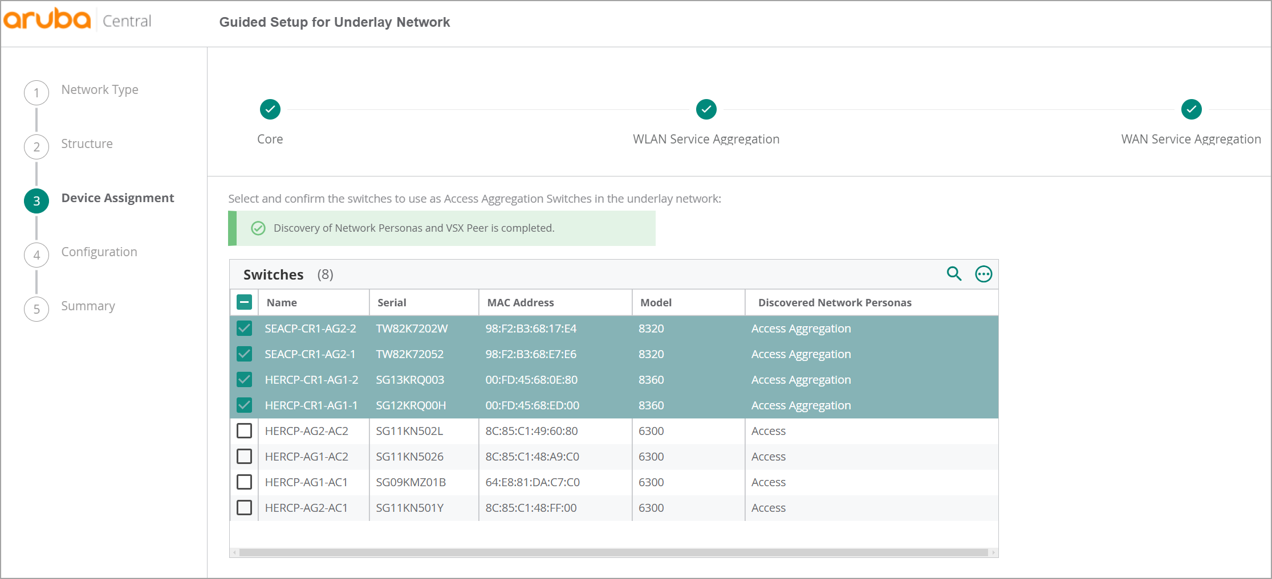This screenshot has height=579, width=1272.
Task: Click serial number TW82K72052
Action: 409,354
